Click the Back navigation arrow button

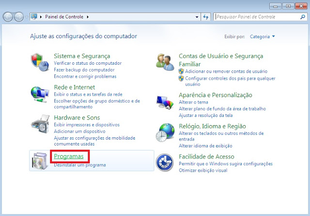pos(8,17)
